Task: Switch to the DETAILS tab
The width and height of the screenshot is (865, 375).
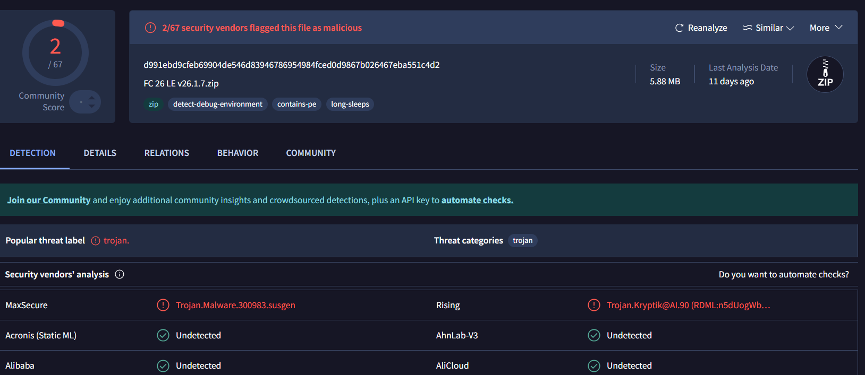Action: (100, 153)
